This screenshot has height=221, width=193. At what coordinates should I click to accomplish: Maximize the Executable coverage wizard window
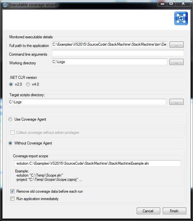point(171,4)
